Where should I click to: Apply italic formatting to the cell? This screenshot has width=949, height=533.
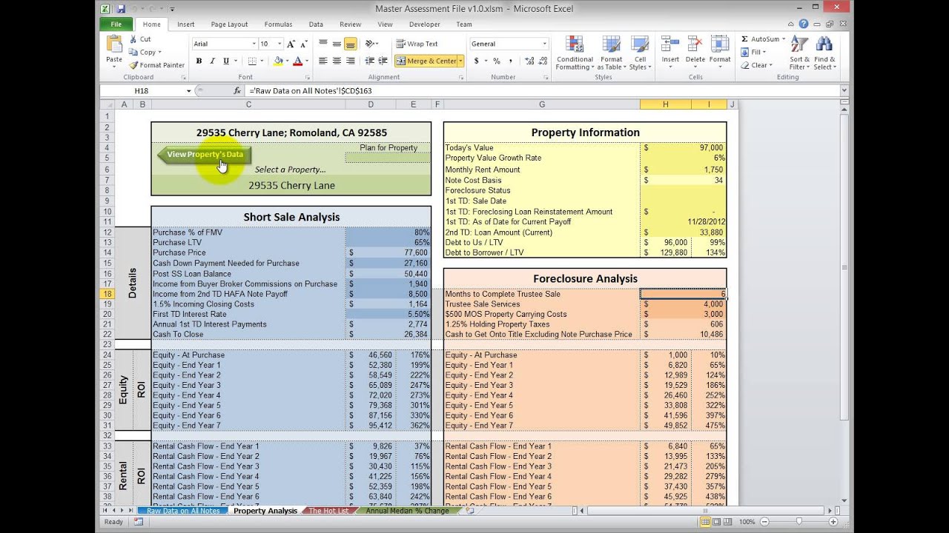212,61
